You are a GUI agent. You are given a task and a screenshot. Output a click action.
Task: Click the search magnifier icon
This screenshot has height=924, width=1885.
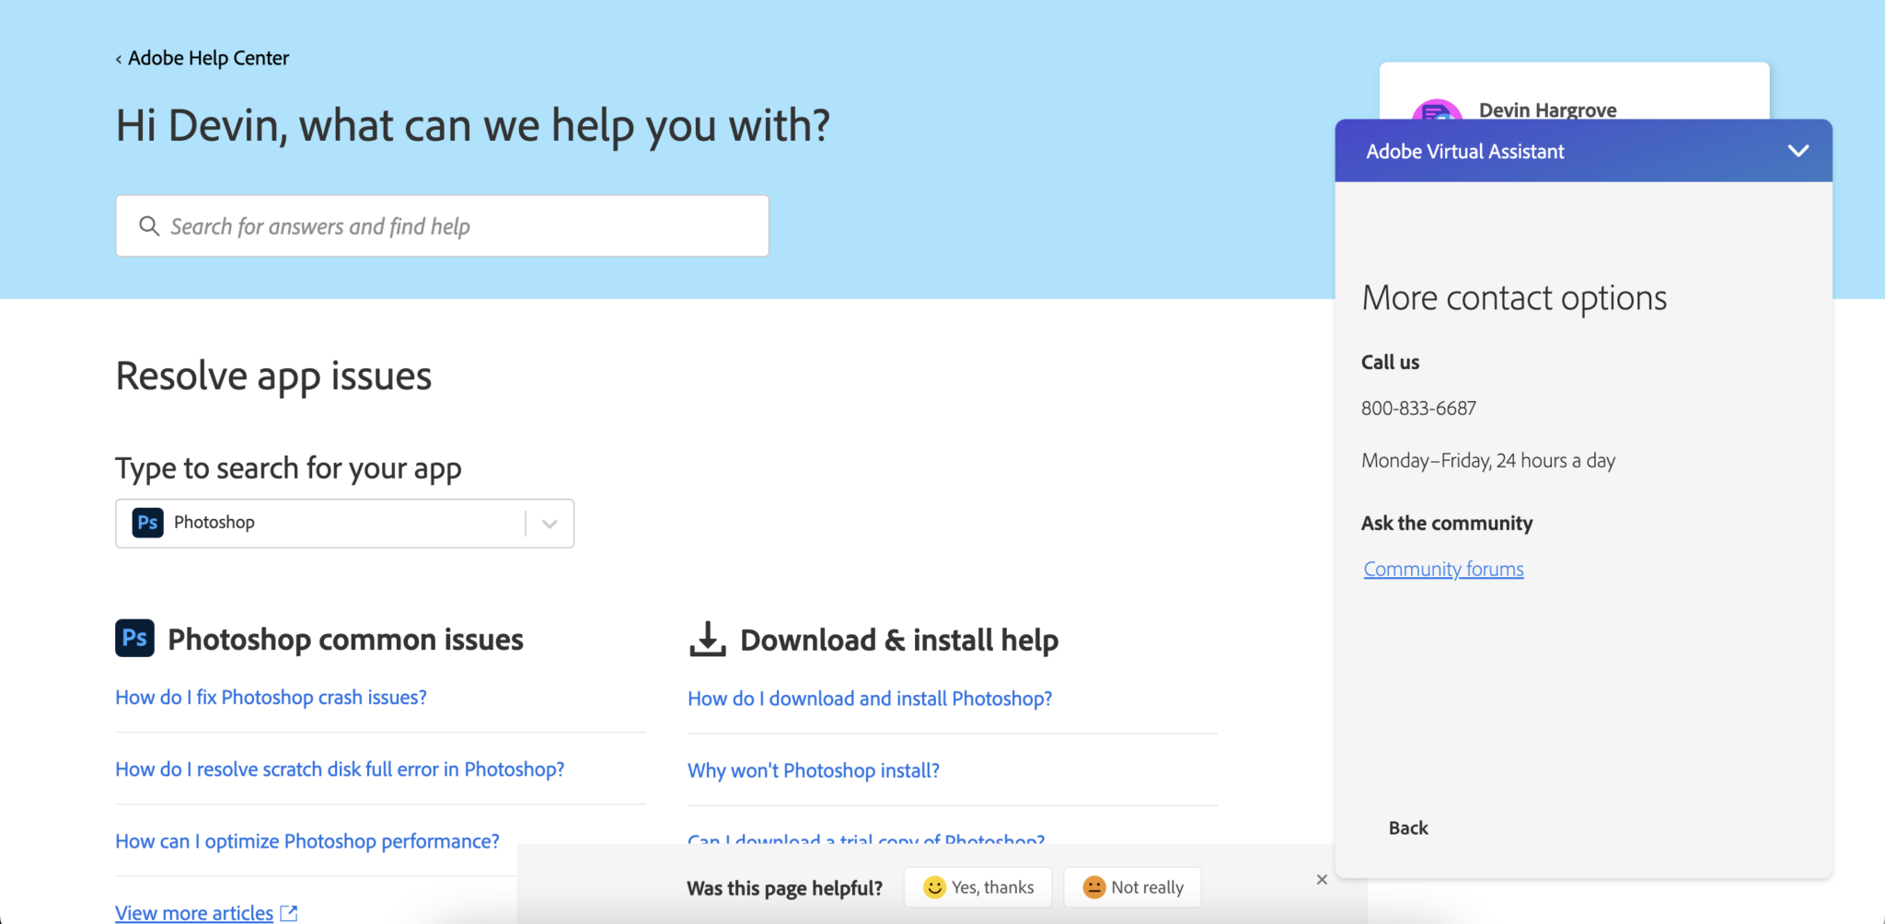point(149,225)
